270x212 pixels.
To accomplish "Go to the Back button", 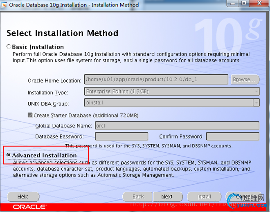I will tap(137, 196).
